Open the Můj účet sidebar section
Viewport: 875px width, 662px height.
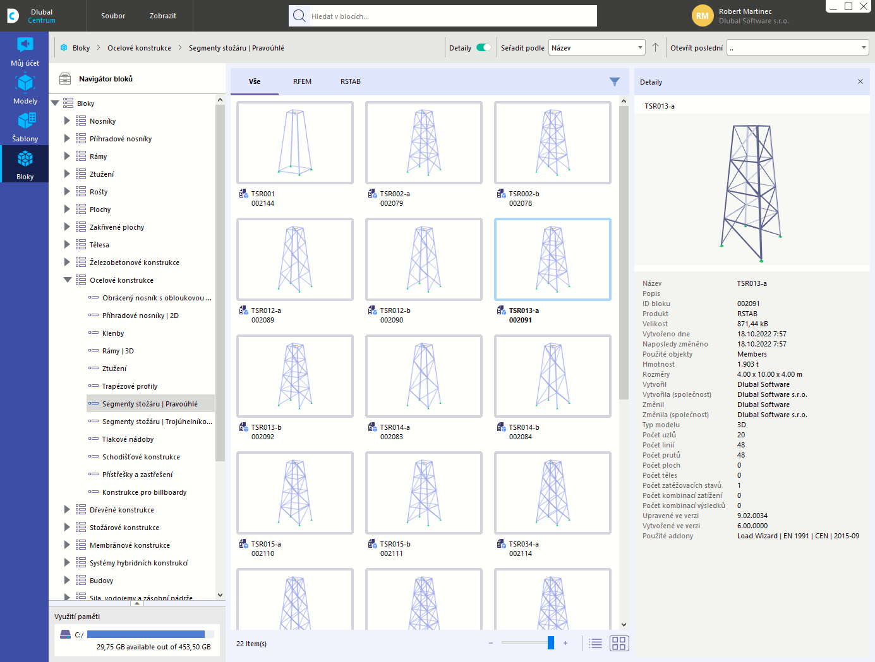coord(25,51)
